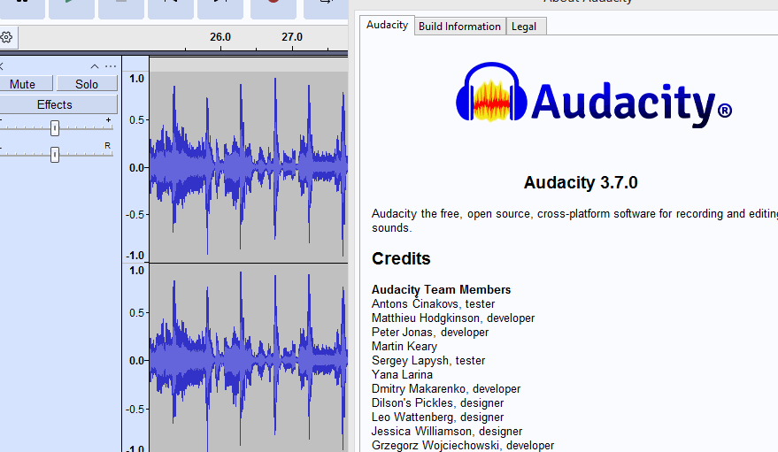The height and width of the screenshot is (452, 778).
Task: Switch to the Legal tab
Action: 525,27
